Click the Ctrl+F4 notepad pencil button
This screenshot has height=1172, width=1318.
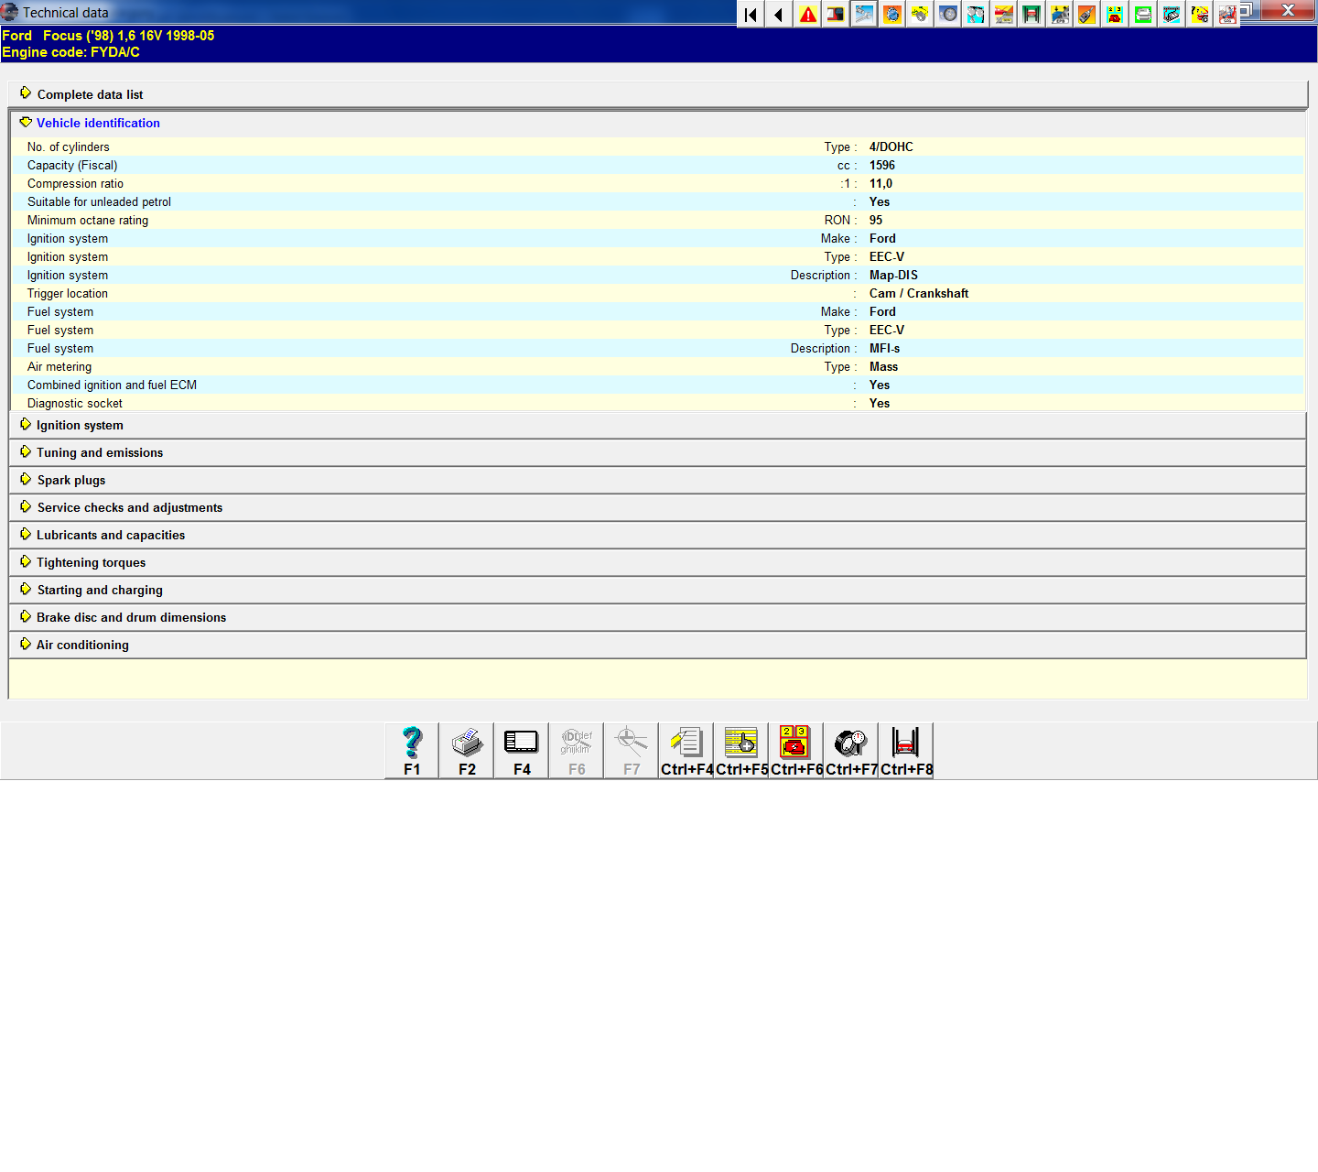coord(686,751)
